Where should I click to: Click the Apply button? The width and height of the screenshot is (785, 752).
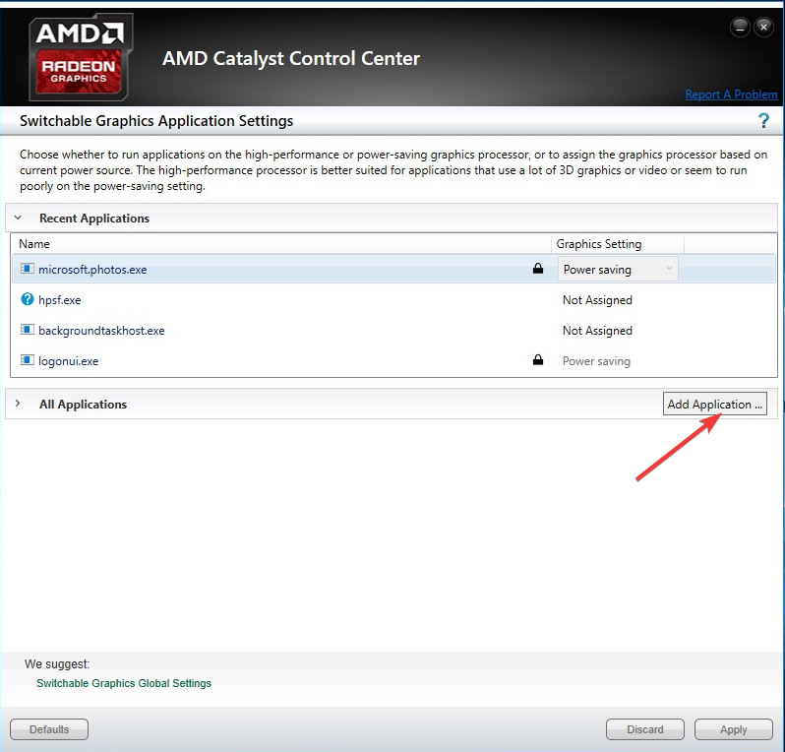tap(734, 729)
